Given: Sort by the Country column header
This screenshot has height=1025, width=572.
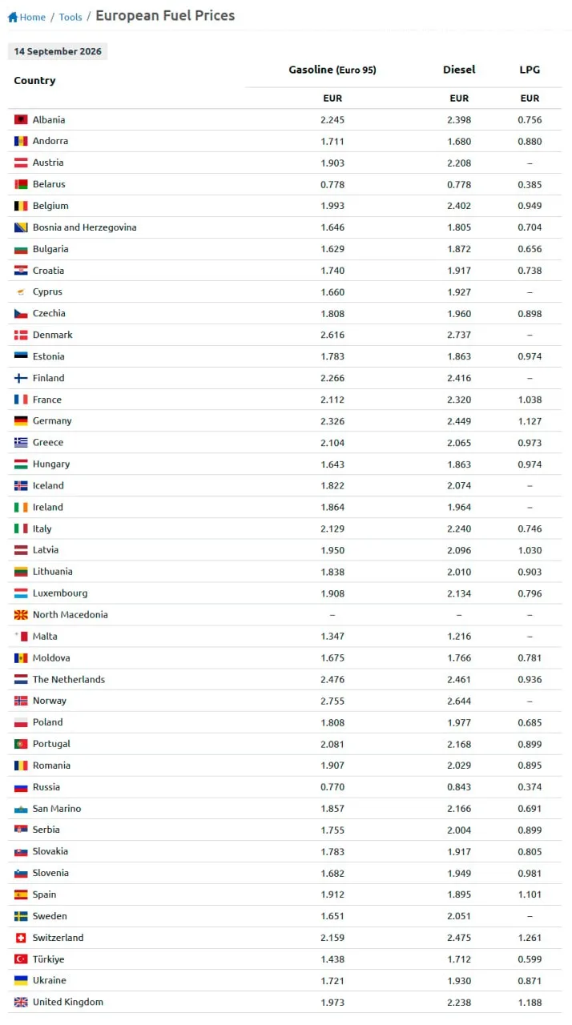Looking at the screenshot, I should 34,80.
